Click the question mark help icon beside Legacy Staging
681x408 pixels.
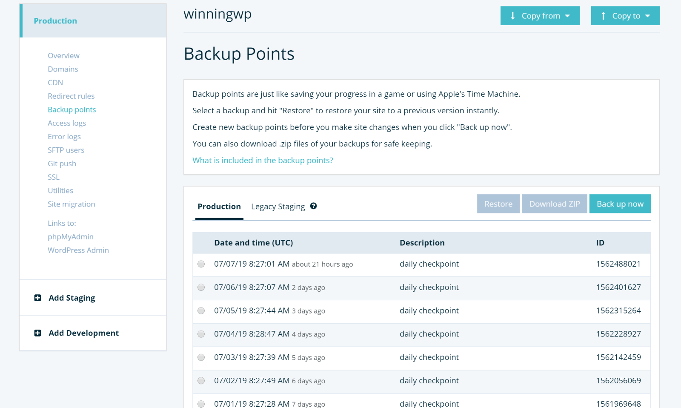tap(314, 206)
